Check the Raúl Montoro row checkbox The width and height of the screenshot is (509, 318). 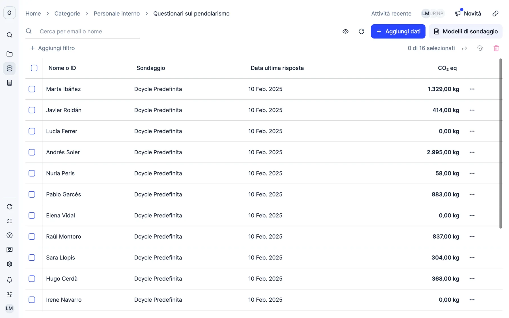[32, 237]
